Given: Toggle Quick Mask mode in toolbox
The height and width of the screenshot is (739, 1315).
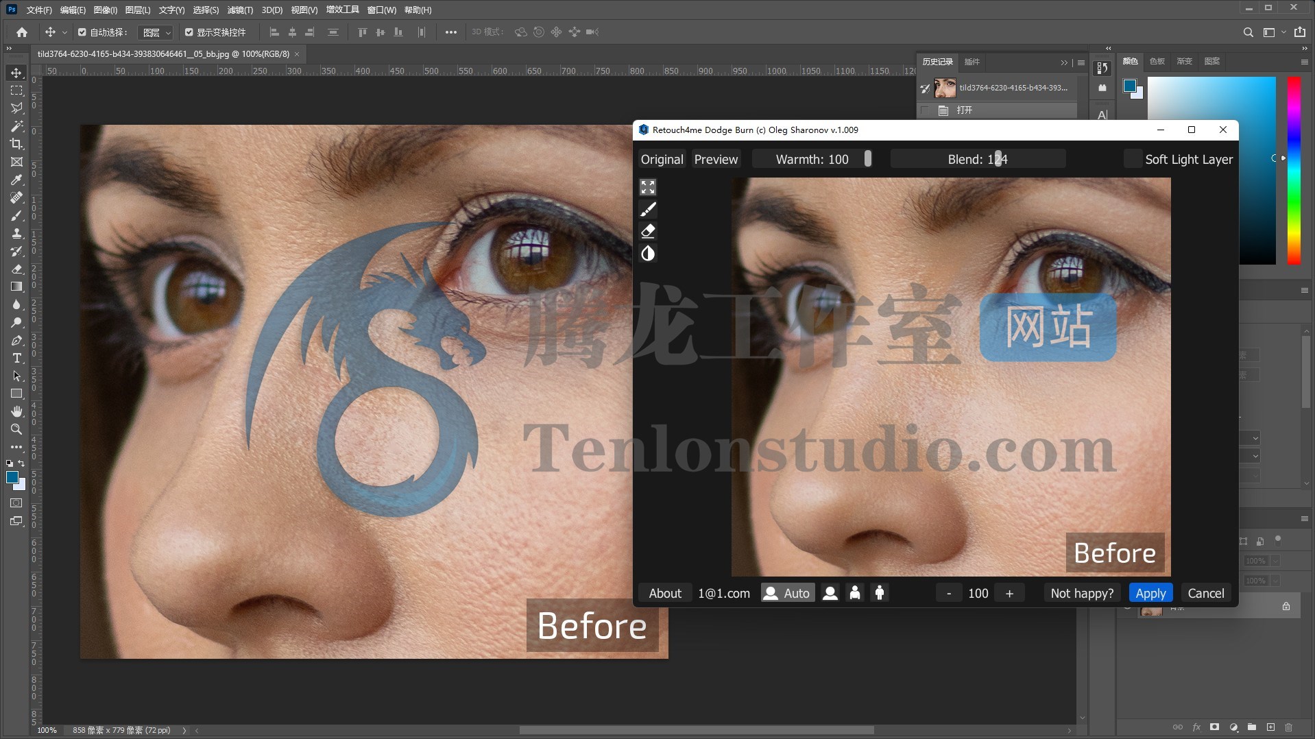Looking at the screenshot, I should tap(16, 503).
